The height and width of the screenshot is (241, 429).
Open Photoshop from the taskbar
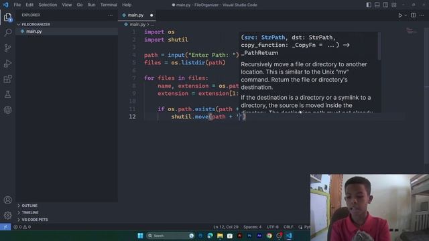point(249,236)
